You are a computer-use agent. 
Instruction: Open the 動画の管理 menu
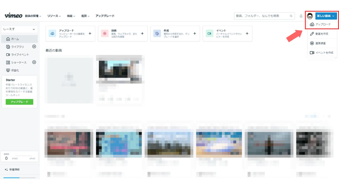[33, 16]
